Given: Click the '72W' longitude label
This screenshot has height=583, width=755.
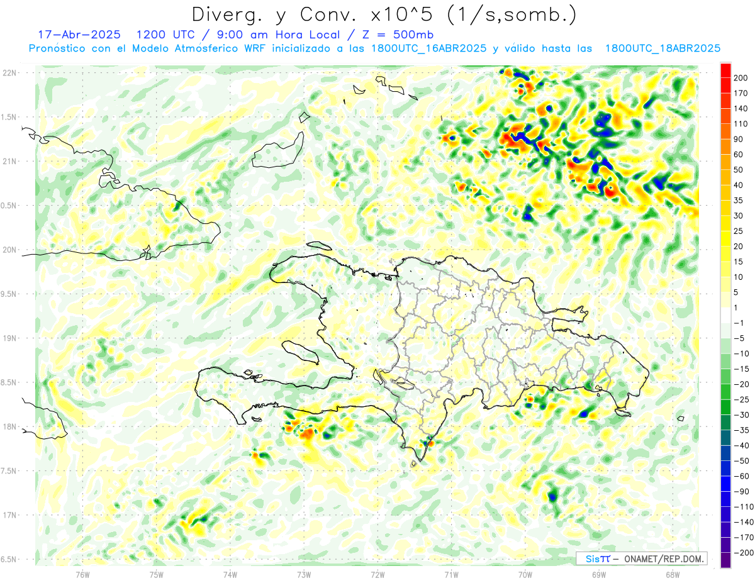Looking at the screenshot, I should [377, 574].
